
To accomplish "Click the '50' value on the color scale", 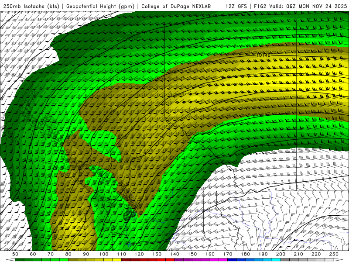I will 15,254.
